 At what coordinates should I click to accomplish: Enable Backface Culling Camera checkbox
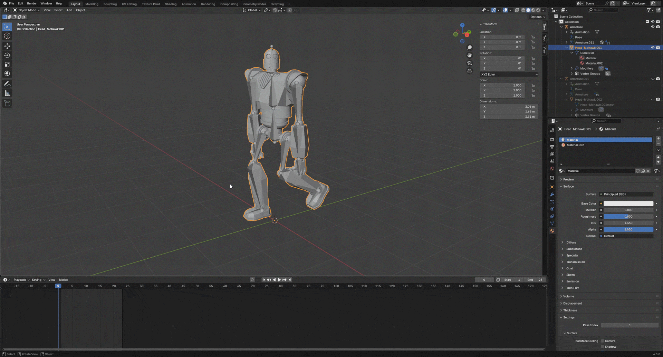(603, 341)
